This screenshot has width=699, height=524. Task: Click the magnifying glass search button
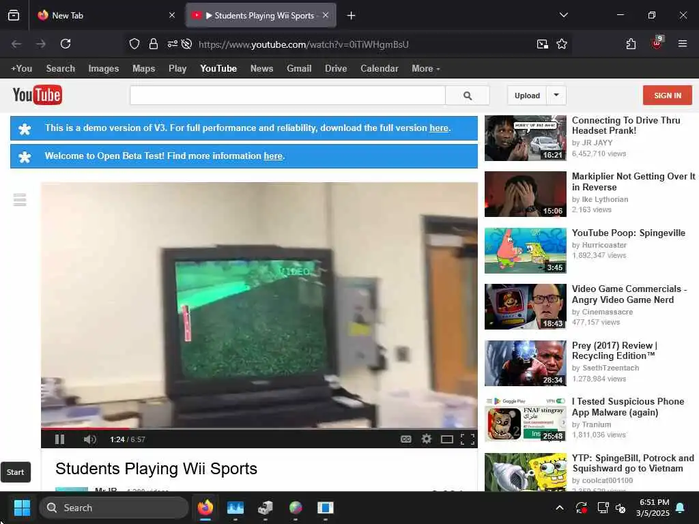tap(467, 96)
